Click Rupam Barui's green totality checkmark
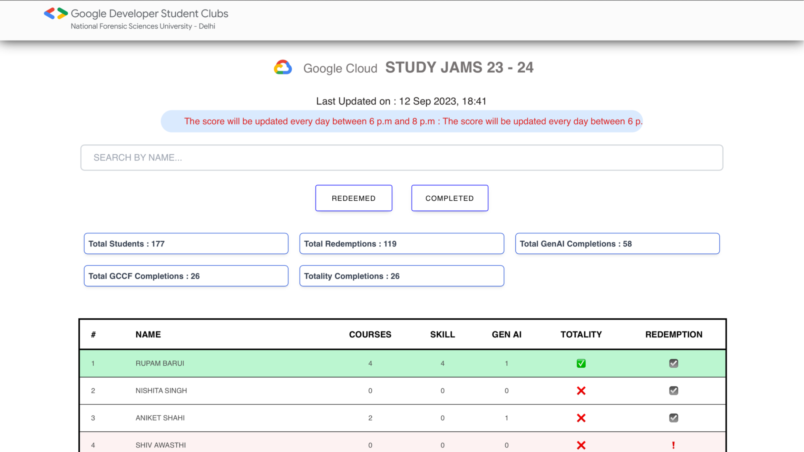The width and height of the screenshot is (804, 452). pos(581,363)
